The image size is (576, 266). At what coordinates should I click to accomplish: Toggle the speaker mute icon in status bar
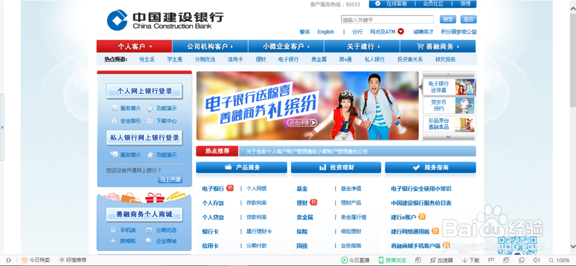tap(536, 260)
